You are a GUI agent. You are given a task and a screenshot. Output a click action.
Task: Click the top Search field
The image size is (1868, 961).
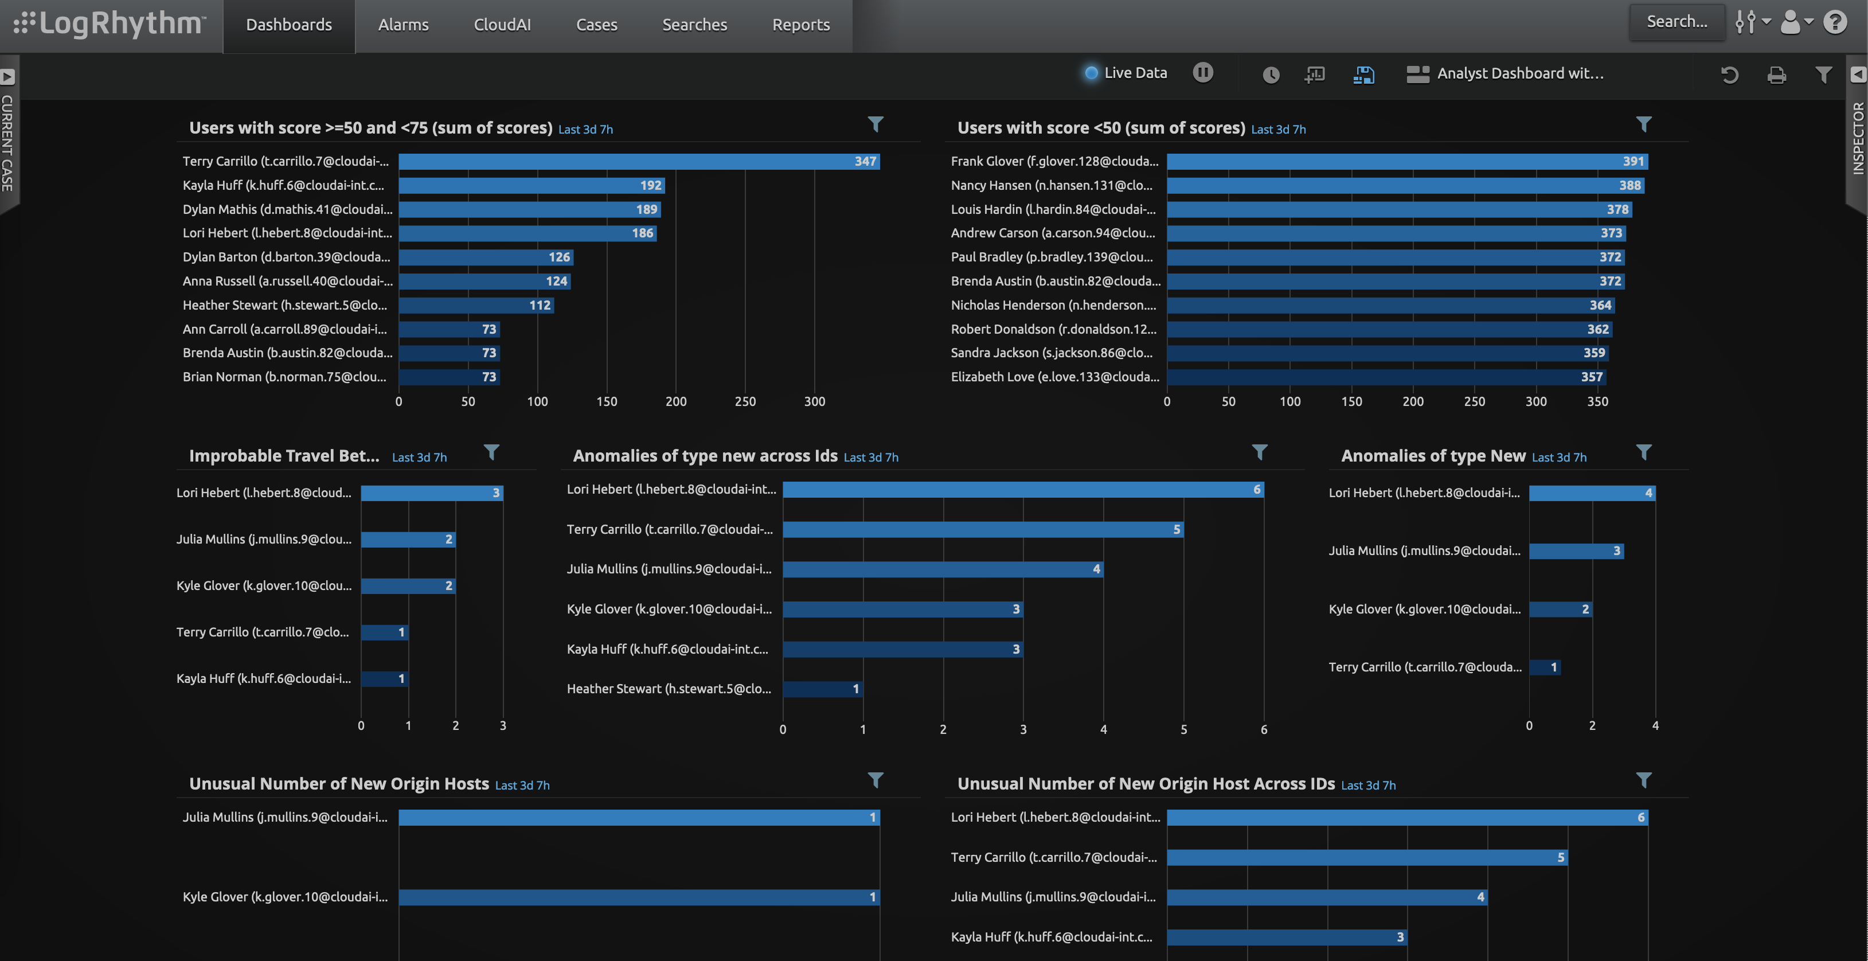point(1676,22)
